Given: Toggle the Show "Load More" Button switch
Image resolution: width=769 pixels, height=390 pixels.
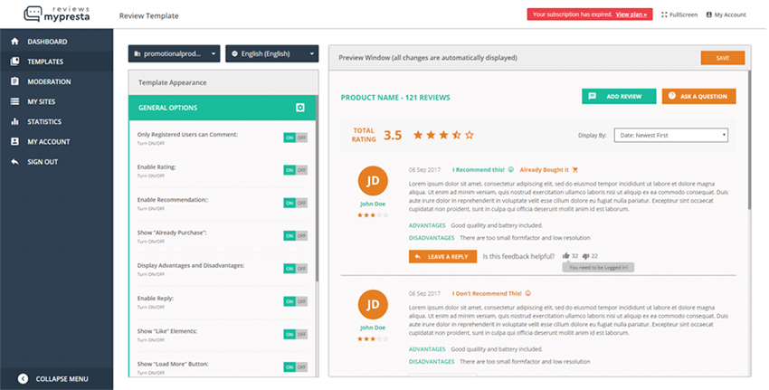Looking at the screenshot, I should point(295,367).
